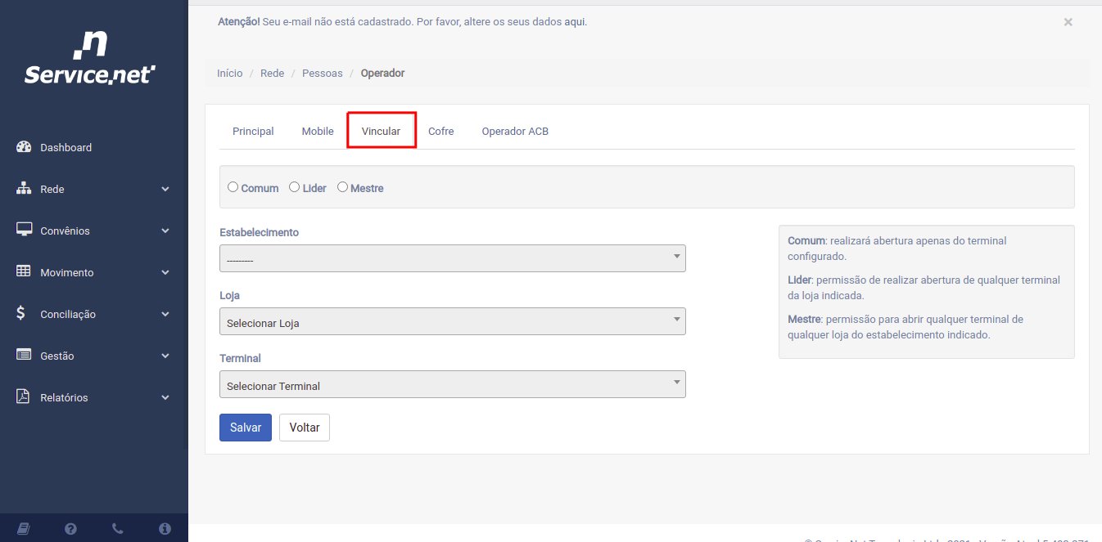Open the Selecionar Loja dropdown
1102x542 pixels.
coord(452,321)
